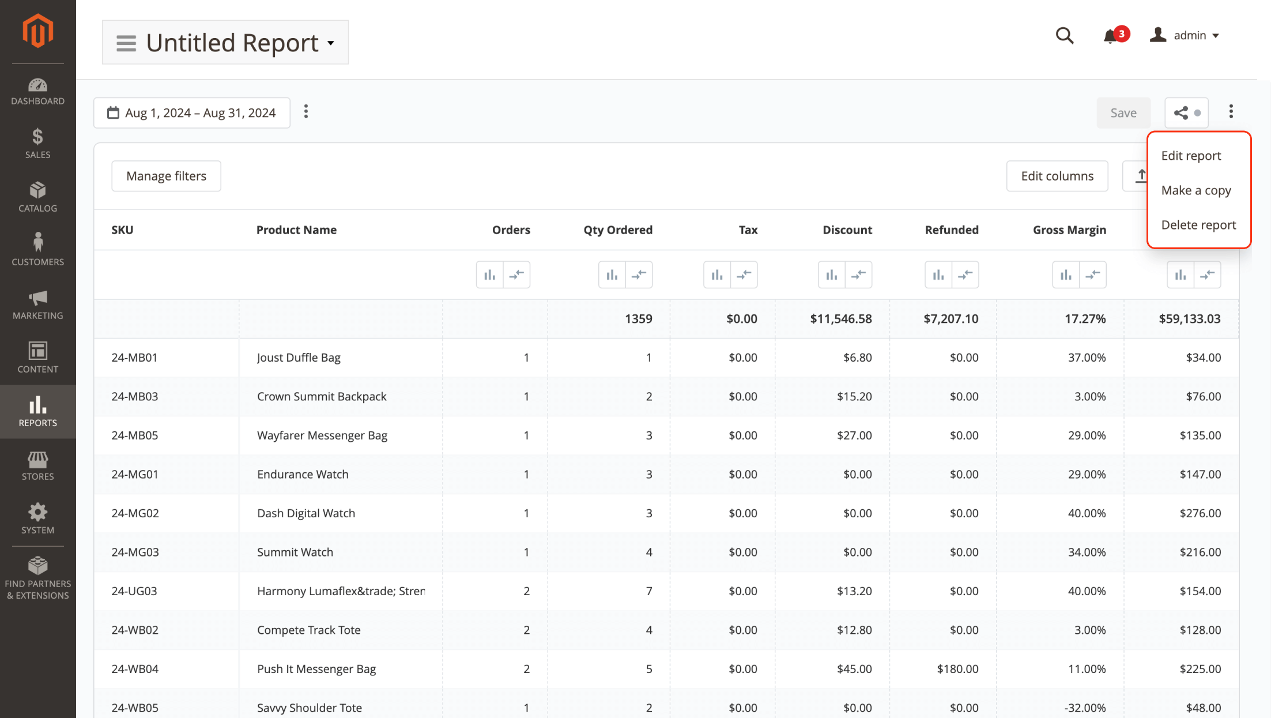Click the Save button
The image size is (1271, 718).
click(1123, 112)
